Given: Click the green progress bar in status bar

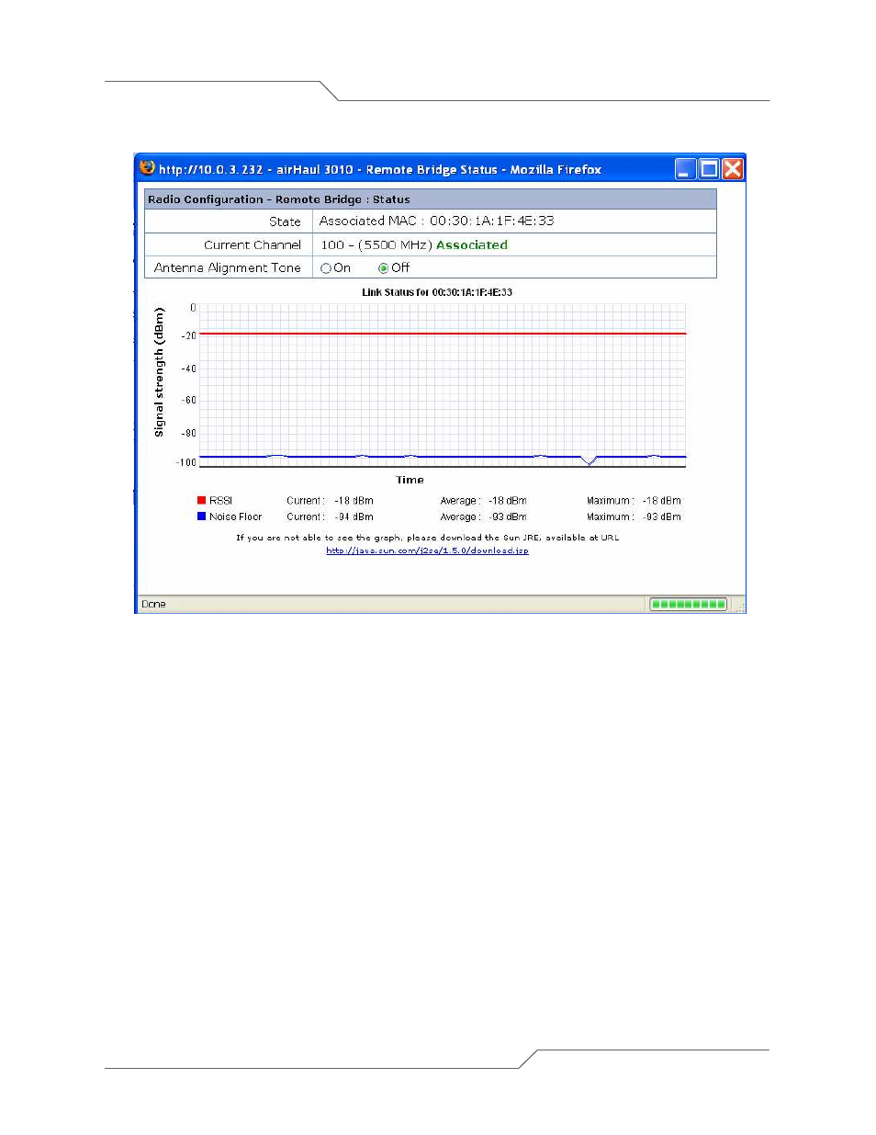Looking at the screenshot, I should pos(688,604).
